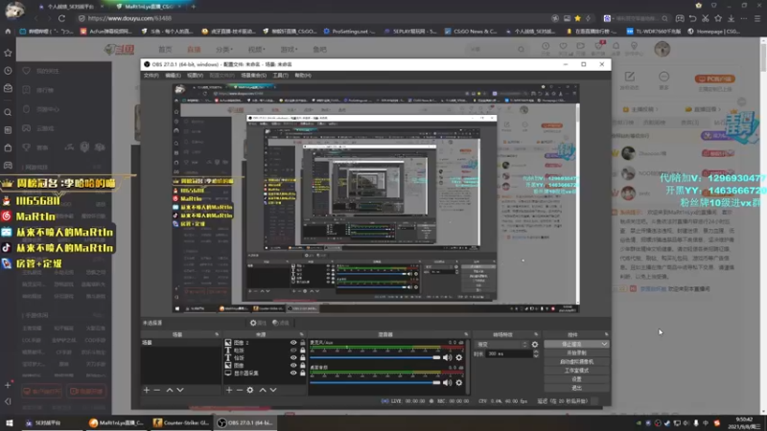The image size is (767, 431).
Task: Toggle lock on the 图像 source
Action: (302, 366)
